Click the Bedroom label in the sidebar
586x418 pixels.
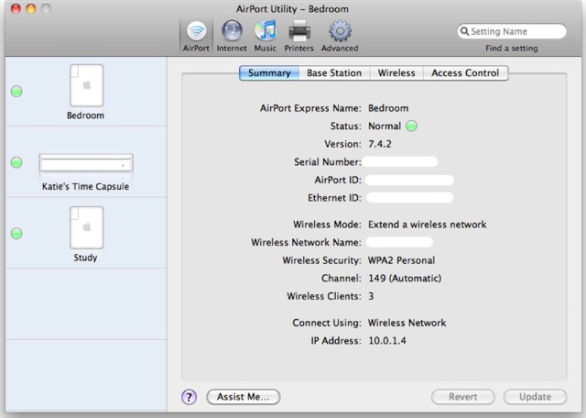tap(85, 115)
